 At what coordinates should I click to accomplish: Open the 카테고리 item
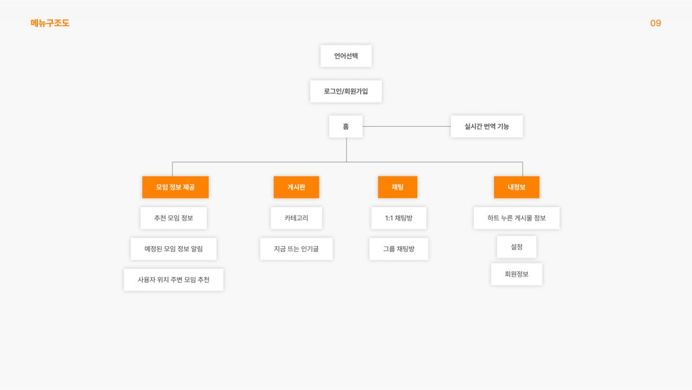296,218
